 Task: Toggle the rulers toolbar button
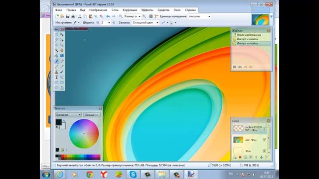click(x=156, y=16)
